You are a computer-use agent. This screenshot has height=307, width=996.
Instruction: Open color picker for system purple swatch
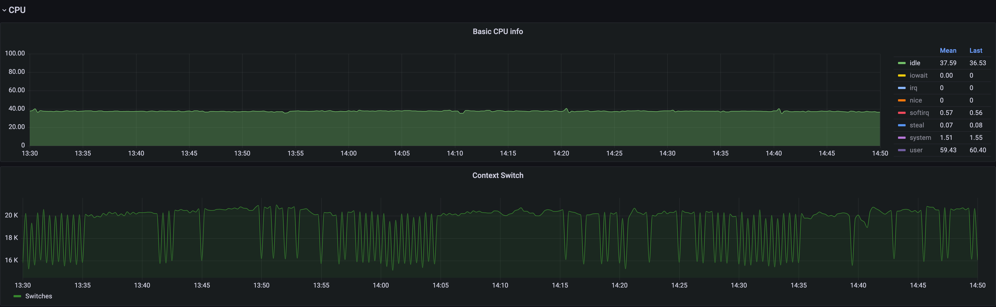click(x=902, y=138)
